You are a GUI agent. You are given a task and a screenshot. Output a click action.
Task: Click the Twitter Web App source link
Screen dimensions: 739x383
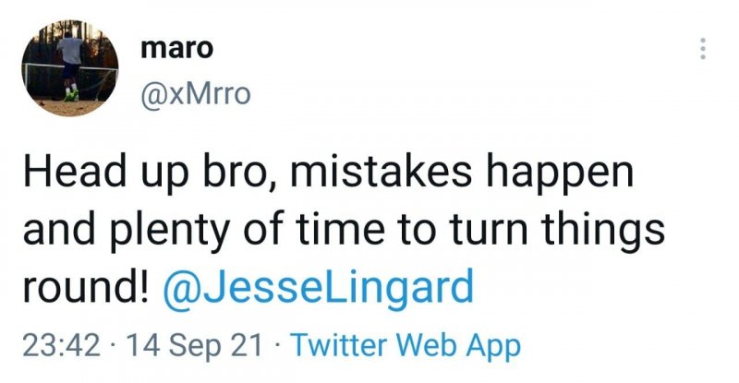coord(406,346)
